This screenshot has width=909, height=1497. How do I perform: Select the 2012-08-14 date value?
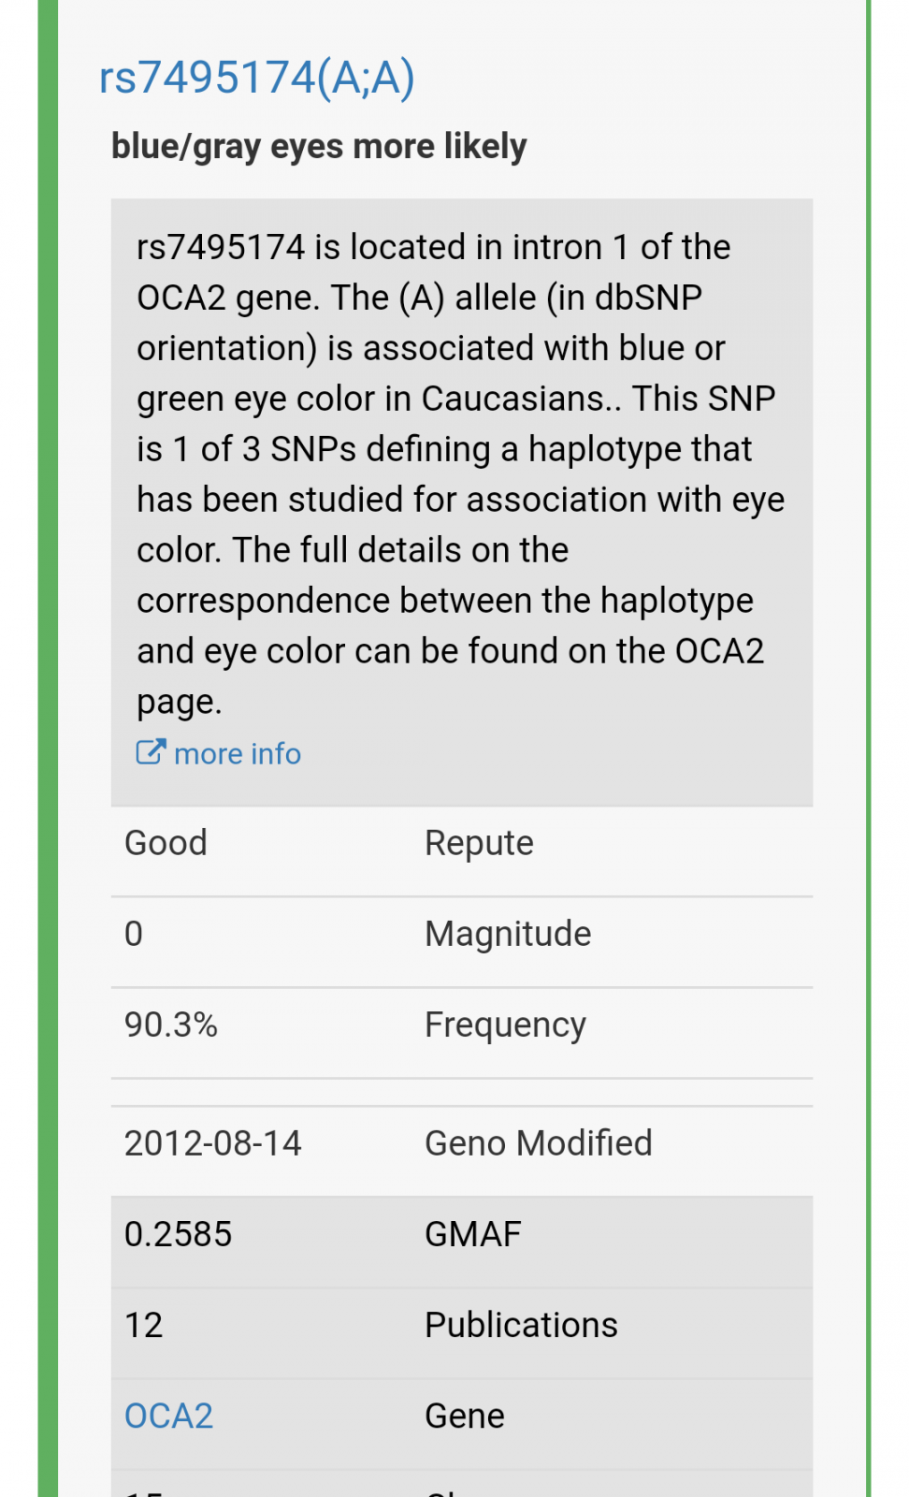213,1142
